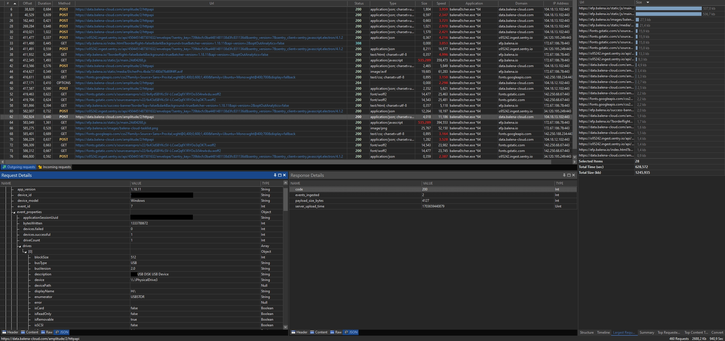
Task: Open the balena-cloud-tasklist.png URL
Action: 117,128
